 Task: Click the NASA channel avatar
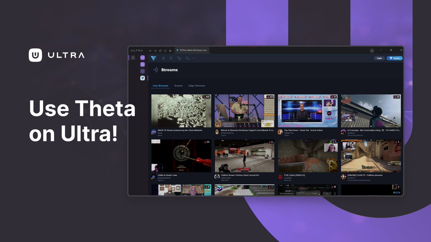[x=154, y=132]
